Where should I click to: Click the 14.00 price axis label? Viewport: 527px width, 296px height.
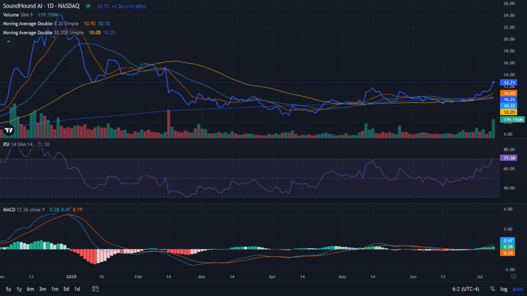(509, 75)
